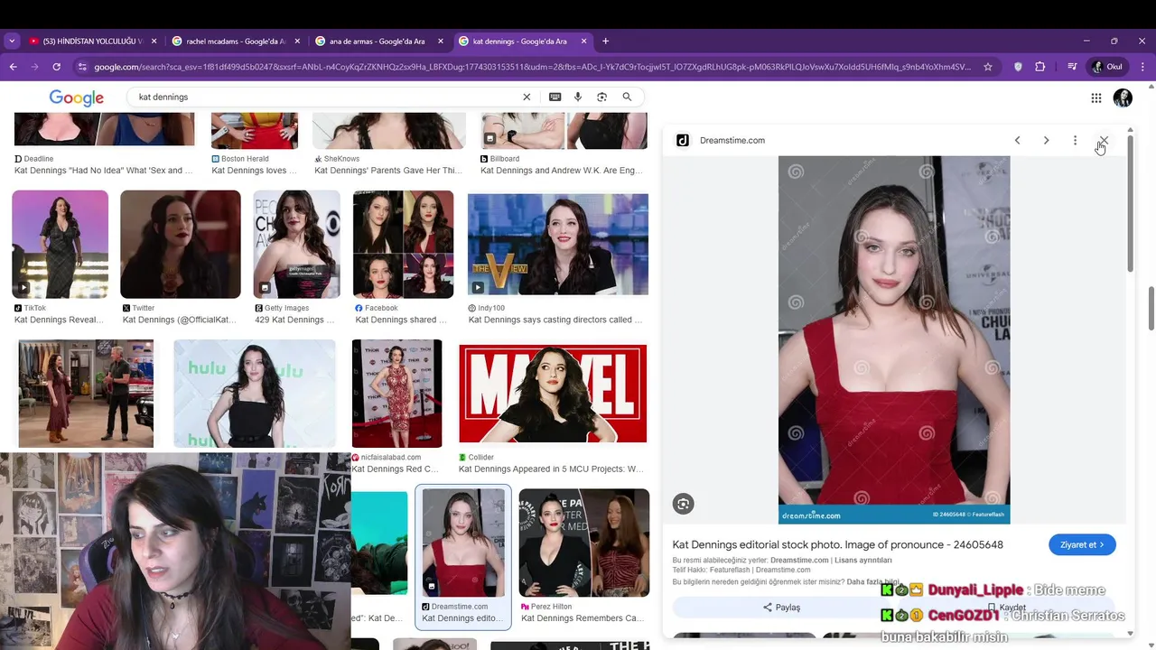Open the nicfaisalabad red carpet thumbnail
This screenshot has width=1156, height=650.
coord(396,394)
